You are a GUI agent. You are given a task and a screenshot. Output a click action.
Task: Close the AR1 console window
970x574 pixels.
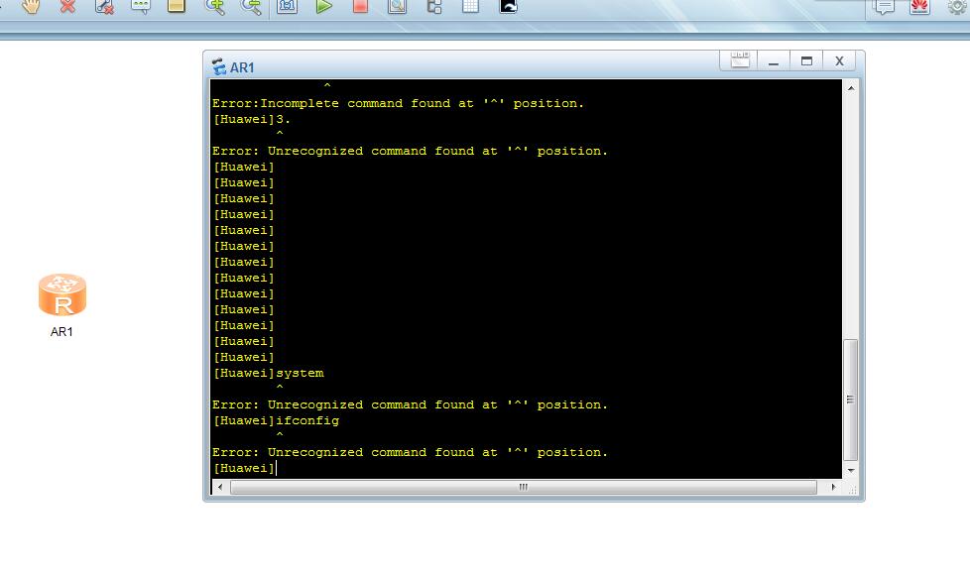coord(839,61)
